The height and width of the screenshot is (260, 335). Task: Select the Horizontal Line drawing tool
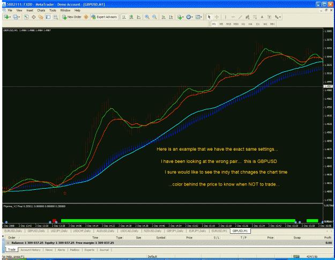(233, 17)
